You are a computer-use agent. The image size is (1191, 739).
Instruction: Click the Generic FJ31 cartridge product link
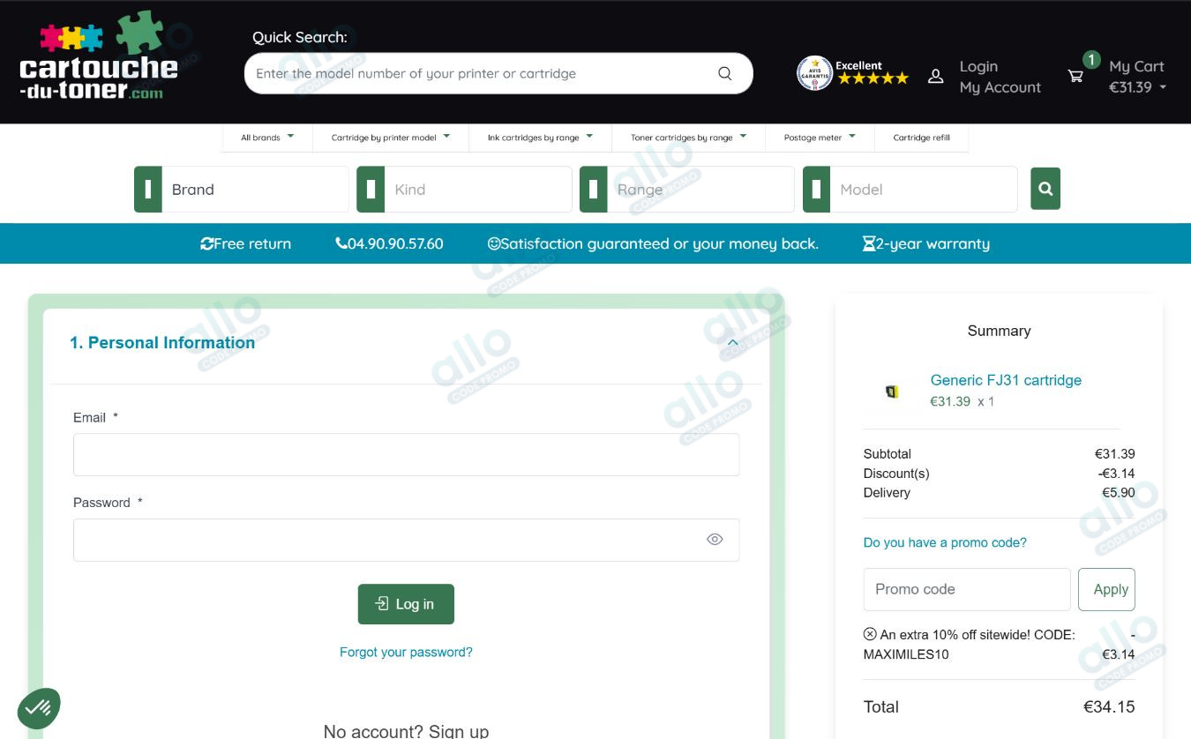point(1006,380)
